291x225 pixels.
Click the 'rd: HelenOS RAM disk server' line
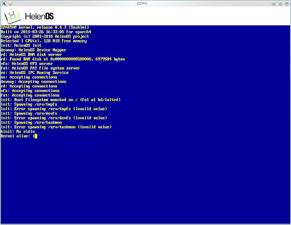coord(31,55)
